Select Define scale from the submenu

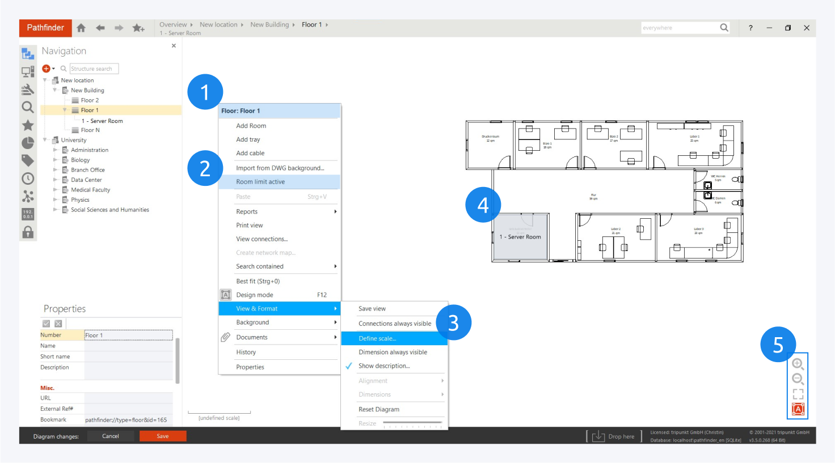[377, 338]
